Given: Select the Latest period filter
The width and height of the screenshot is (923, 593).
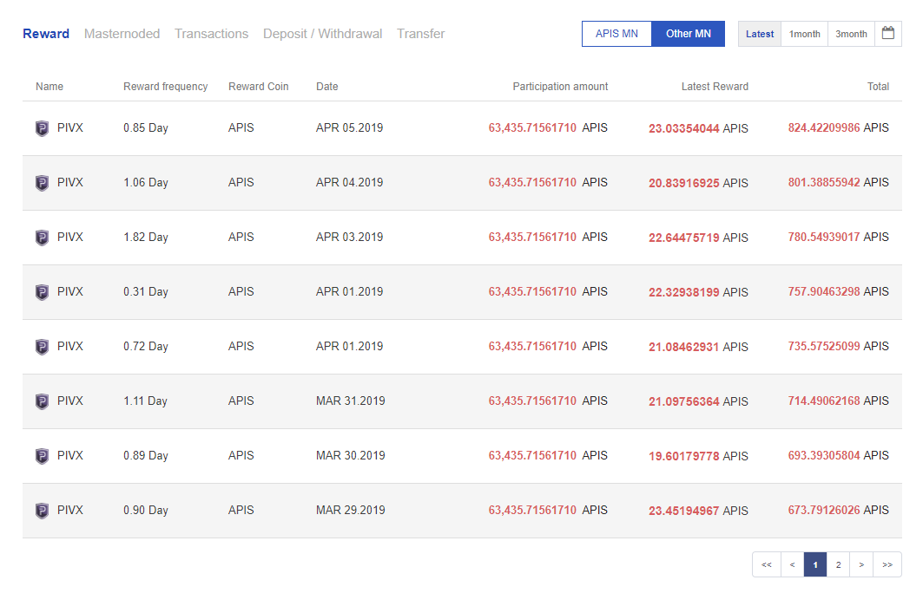Looking at the screenshot, I should 760,34.
